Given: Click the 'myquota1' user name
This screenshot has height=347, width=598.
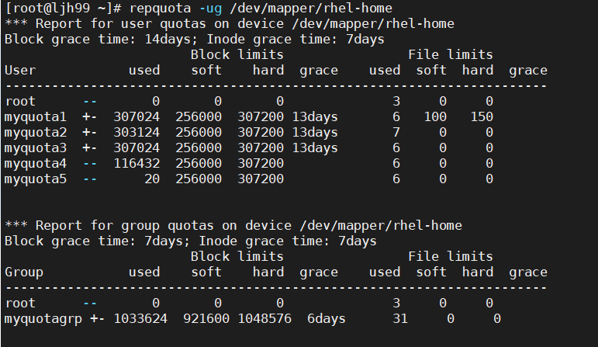Looking at the screenshot, I should pyautogui.click(x=36, y=117).
